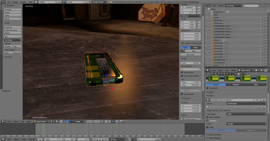Viewport: 270px width, 141px height.
Task: Open the Help menu
Action: tap(31, 2)
